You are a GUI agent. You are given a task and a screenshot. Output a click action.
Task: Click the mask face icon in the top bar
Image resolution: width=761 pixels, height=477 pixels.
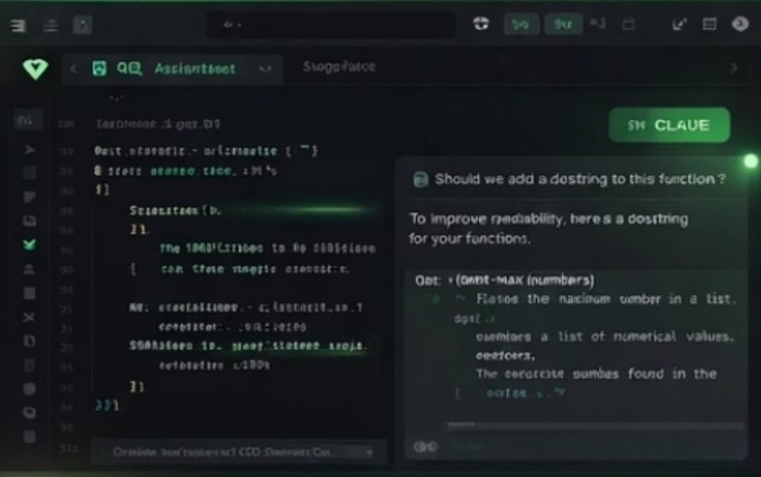coord(481,23)
